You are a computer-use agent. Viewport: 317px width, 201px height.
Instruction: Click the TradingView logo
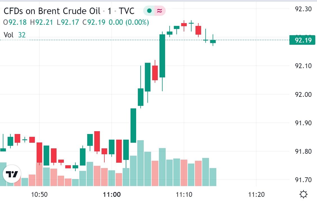tap(12, 174)
